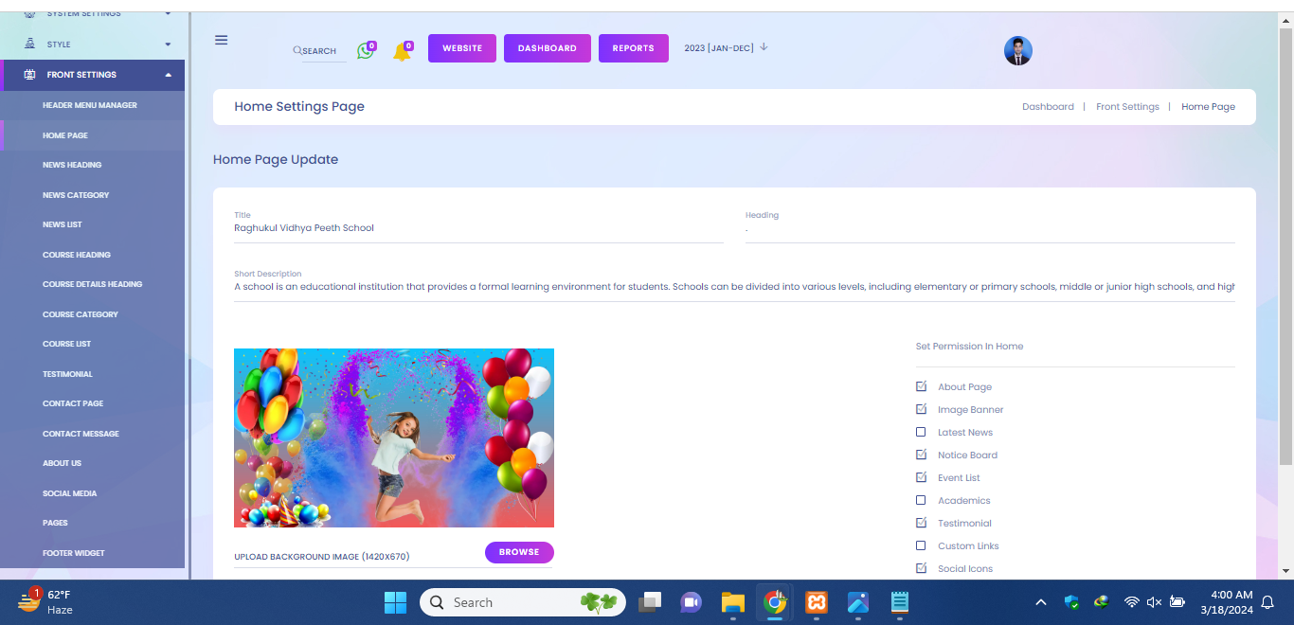Image resolution: width=1294 pixels, height=625 pixels.
Task: Uncheck the About Page permission
Action: (921, 386)
